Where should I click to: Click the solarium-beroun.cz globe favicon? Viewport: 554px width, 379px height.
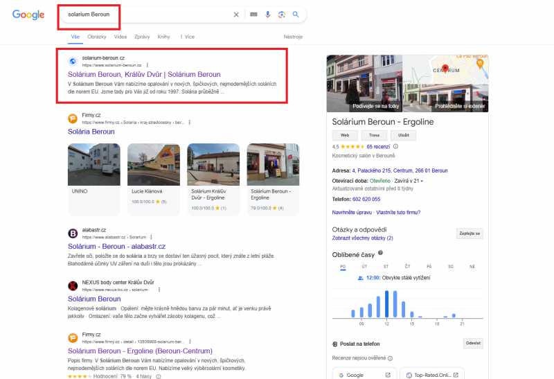pos(73,61)
